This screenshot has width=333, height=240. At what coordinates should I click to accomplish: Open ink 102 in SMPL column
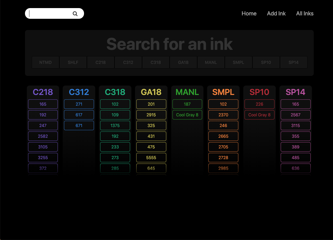click(223, 104)
